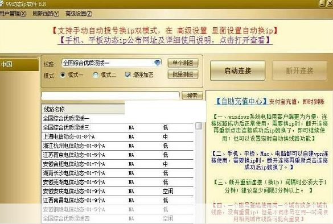Click the line list scrollbar thumb
This screenshot has height=224, width=333.
[199, 126]
